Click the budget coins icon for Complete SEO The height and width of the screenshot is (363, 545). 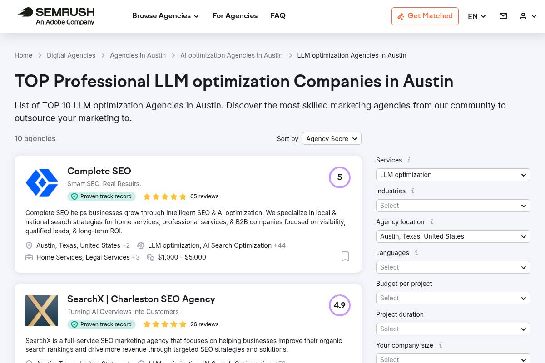151,257
